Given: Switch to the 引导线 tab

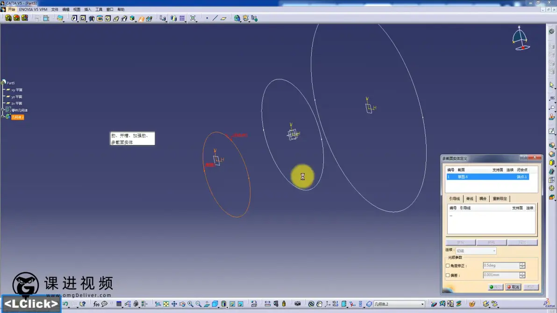Looking at the screenshot, I should (x=454, y=199).
